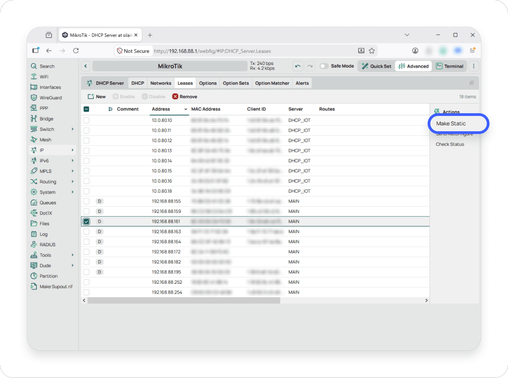Open the WireGuard section
The height and width of the screenshot is (378, 508).
pyautogui.click(x=46, y=98)
